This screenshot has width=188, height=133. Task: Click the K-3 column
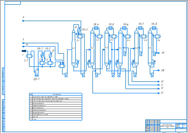click(107, 48)
